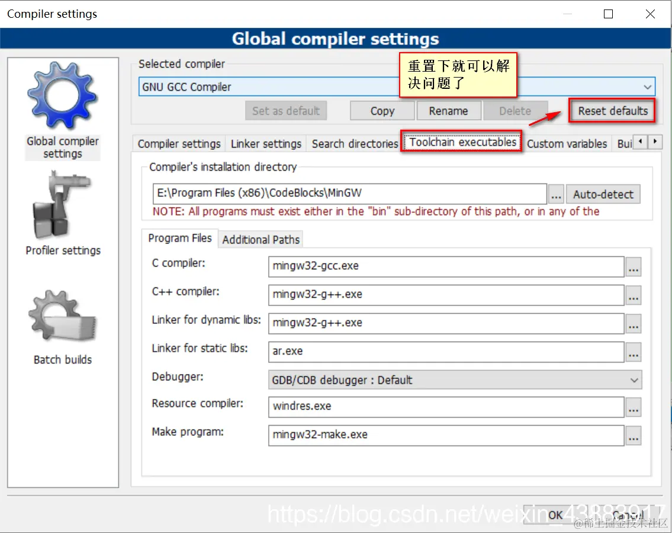Open Search directories tab
The height and width of the screenshot is (533, 672).
click(355, 144)
